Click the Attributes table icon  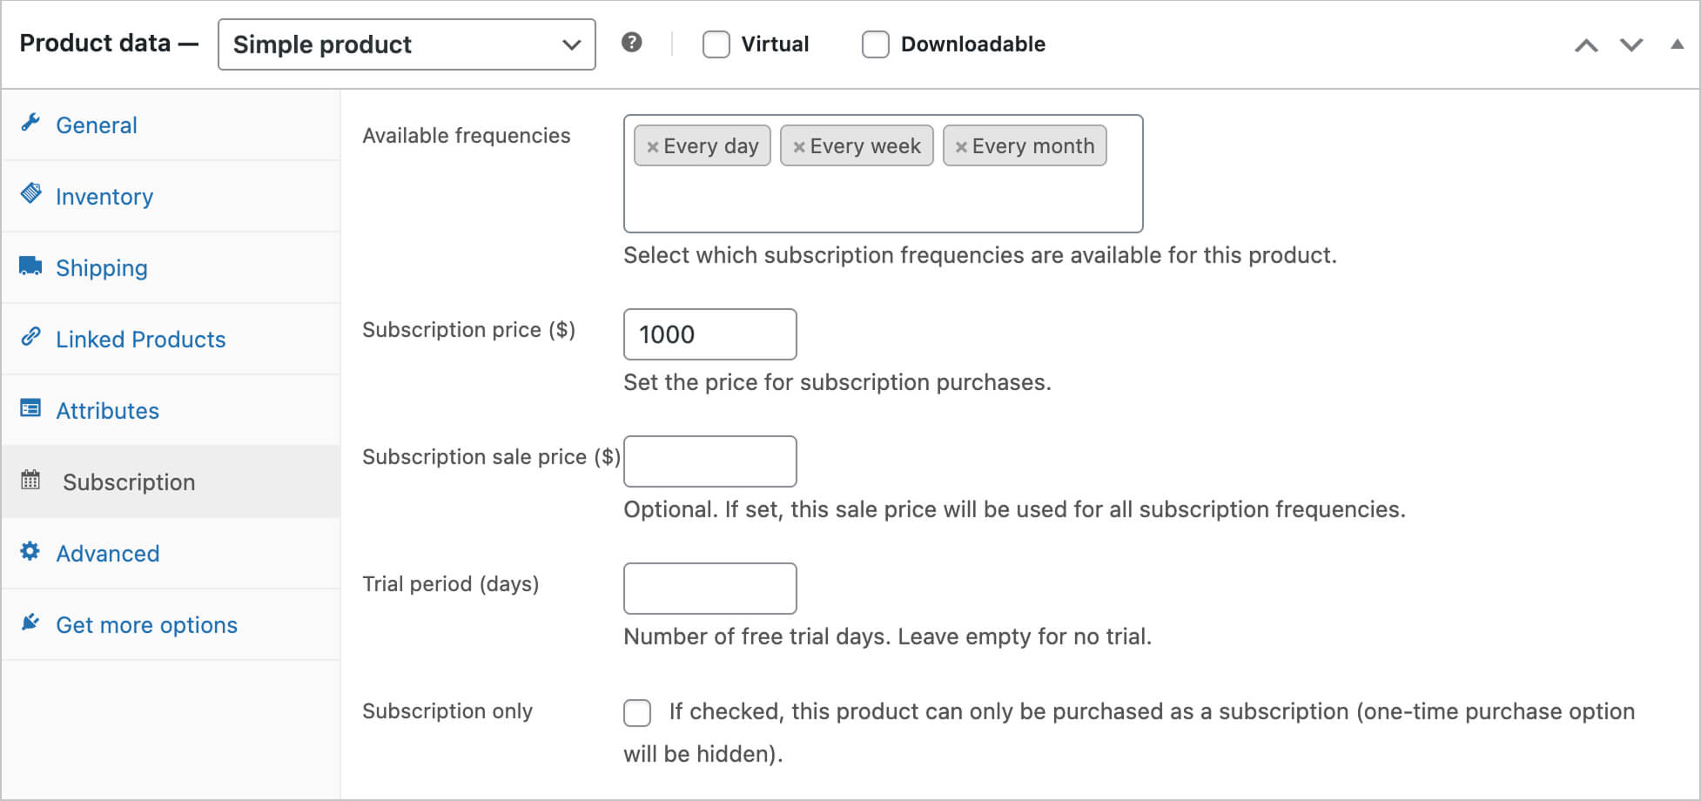click(30, 407)
